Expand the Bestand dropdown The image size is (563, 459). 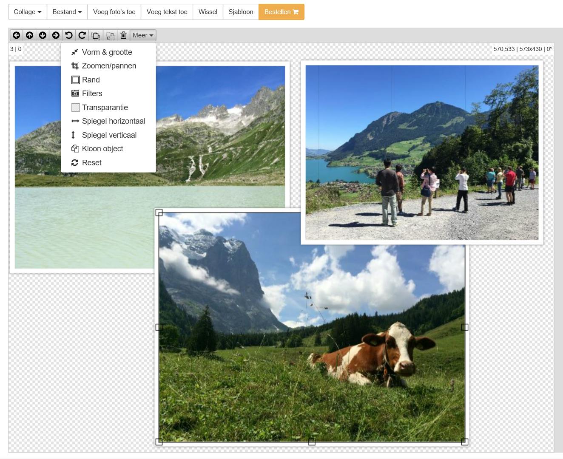[67, 12]
